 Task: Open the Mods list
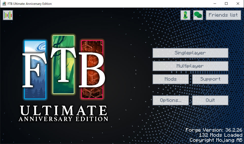[x=170, y=79]
